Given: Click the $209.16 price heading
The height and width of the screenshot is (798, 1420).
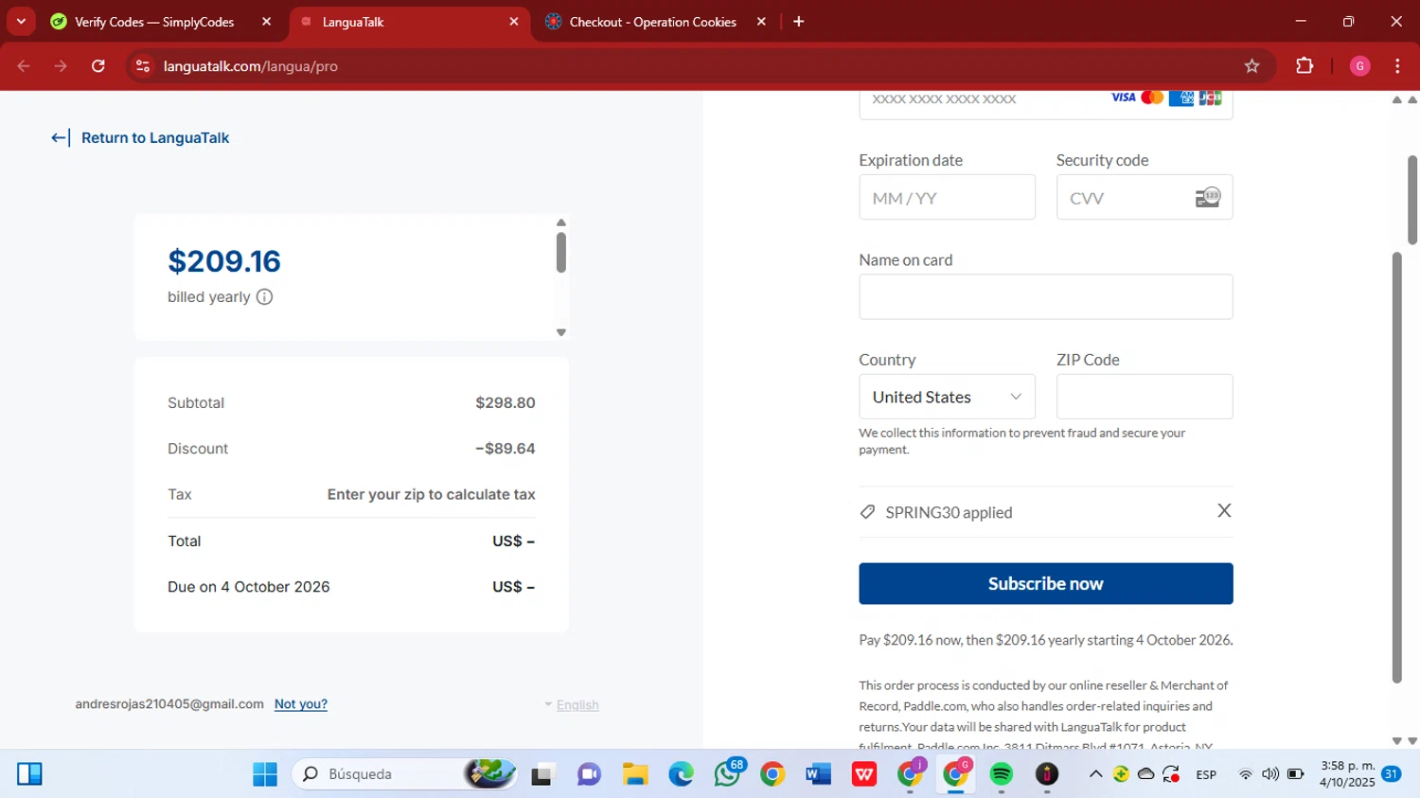Looking at the screenshot, I should (224, 261).
